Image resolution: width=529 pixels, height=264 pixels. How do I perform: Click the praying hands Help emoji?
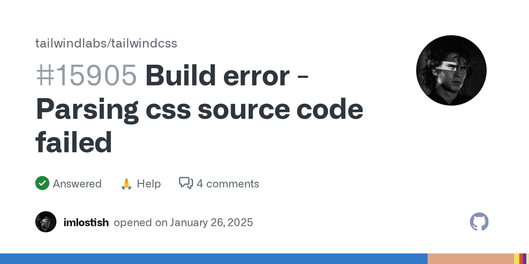pyautogui.click(x=127, y=183)
